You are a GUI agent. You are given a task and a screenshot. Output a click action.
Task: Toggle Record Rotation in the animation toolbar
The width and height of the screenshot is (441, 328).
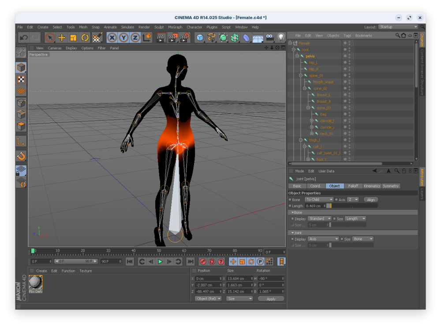(x=251, y=261)
